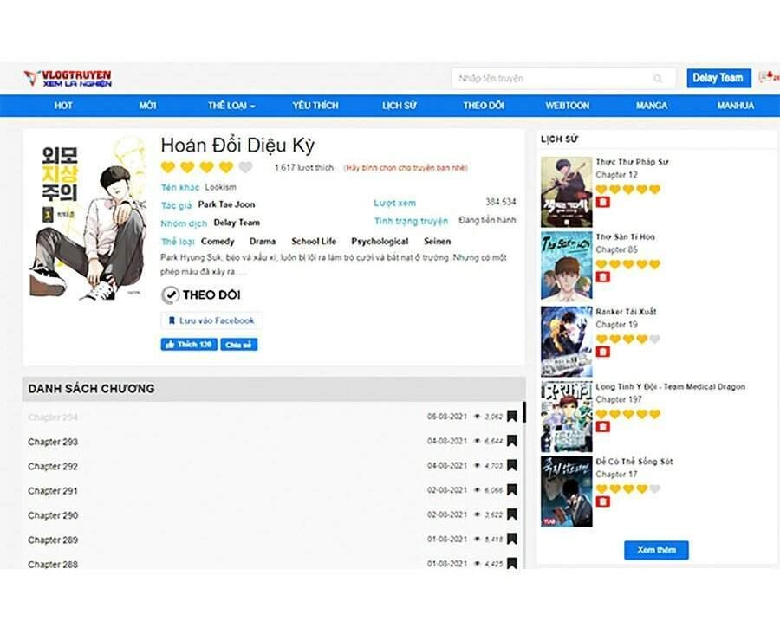This screenshot has width=780, height=621.
Task: Toggle the THEO DÕI follow checkmark
Action: point(170,295)
